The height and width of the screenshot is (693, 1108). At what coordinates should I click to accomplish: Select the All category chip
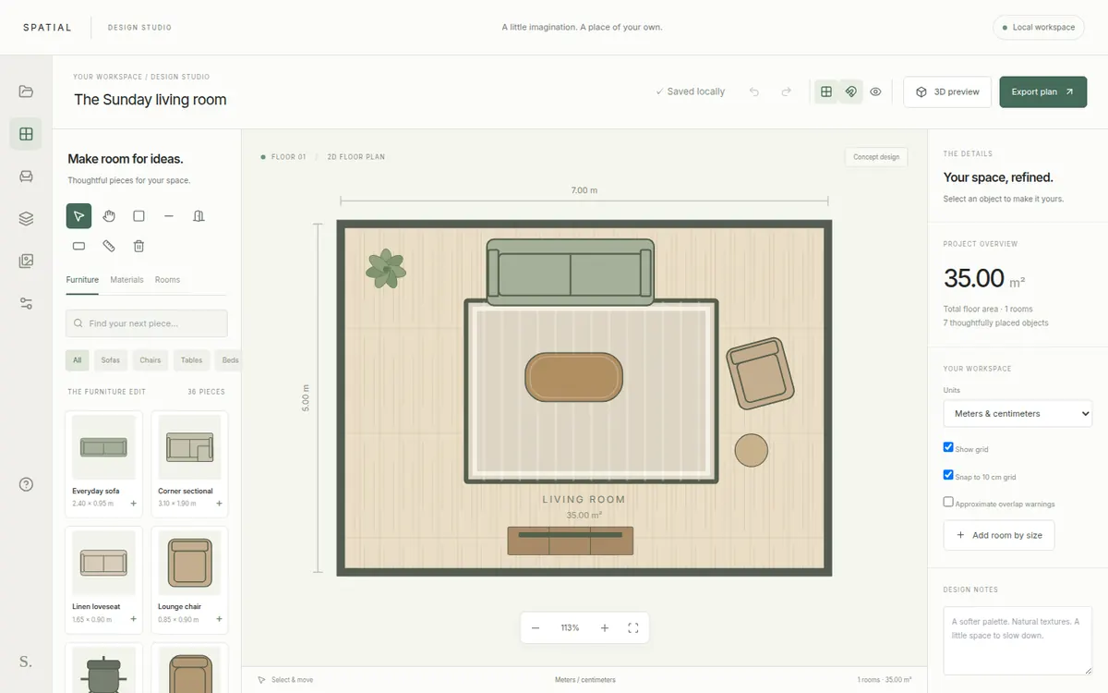tap(78, 360)
